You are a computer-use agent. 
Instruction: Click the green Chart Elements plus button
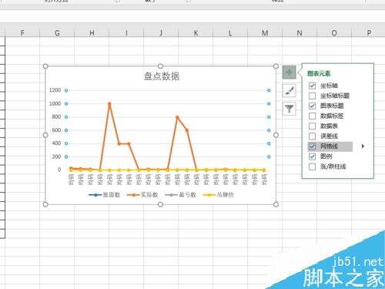[x=290, y=72]
